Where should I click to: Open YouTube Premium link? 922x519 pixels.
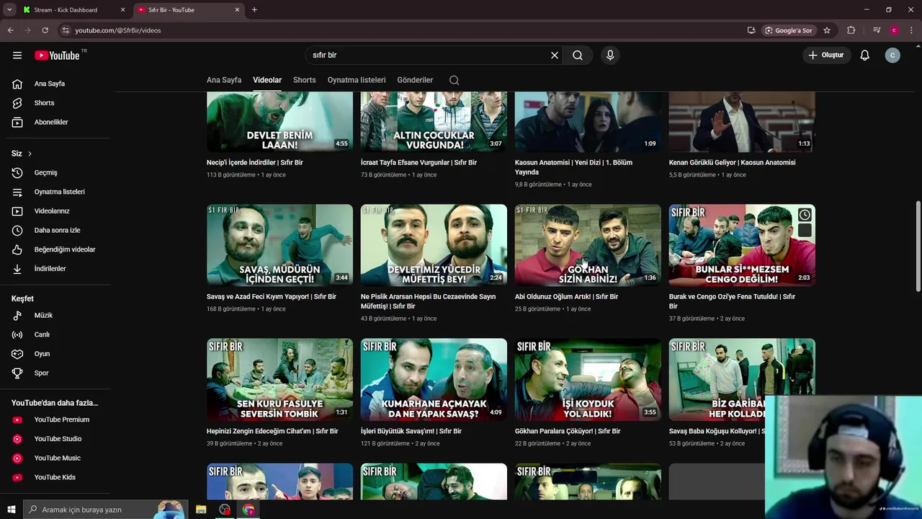coord(58,420)
